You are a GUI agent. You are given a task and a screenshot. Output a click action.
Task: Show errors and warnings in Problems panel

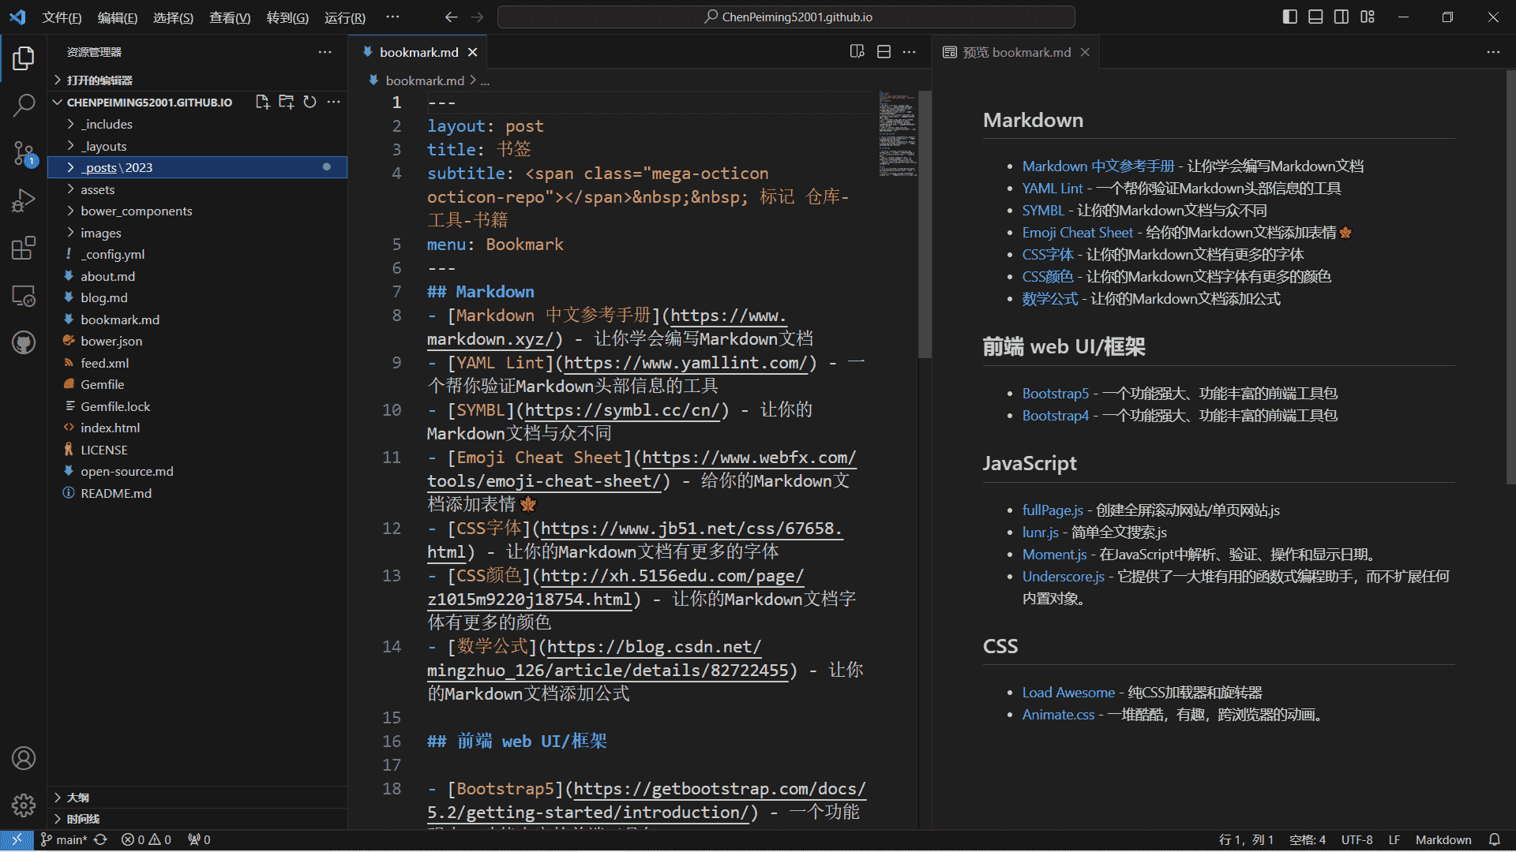[x=146, y=840]
